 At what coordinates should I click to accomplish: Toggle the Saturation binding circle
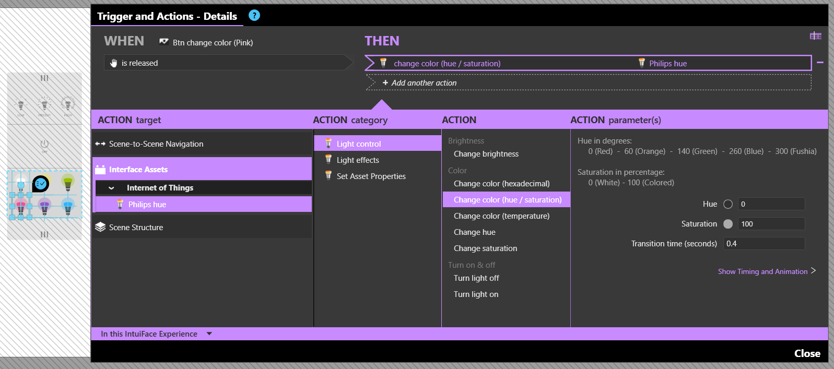728,224
